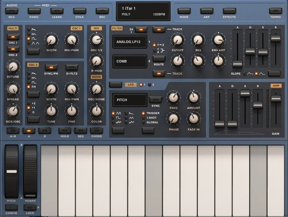The width and height of the screenshot is (288, 217).
Task: Choose the LFO random noise shape
Action: coord(131,122)
